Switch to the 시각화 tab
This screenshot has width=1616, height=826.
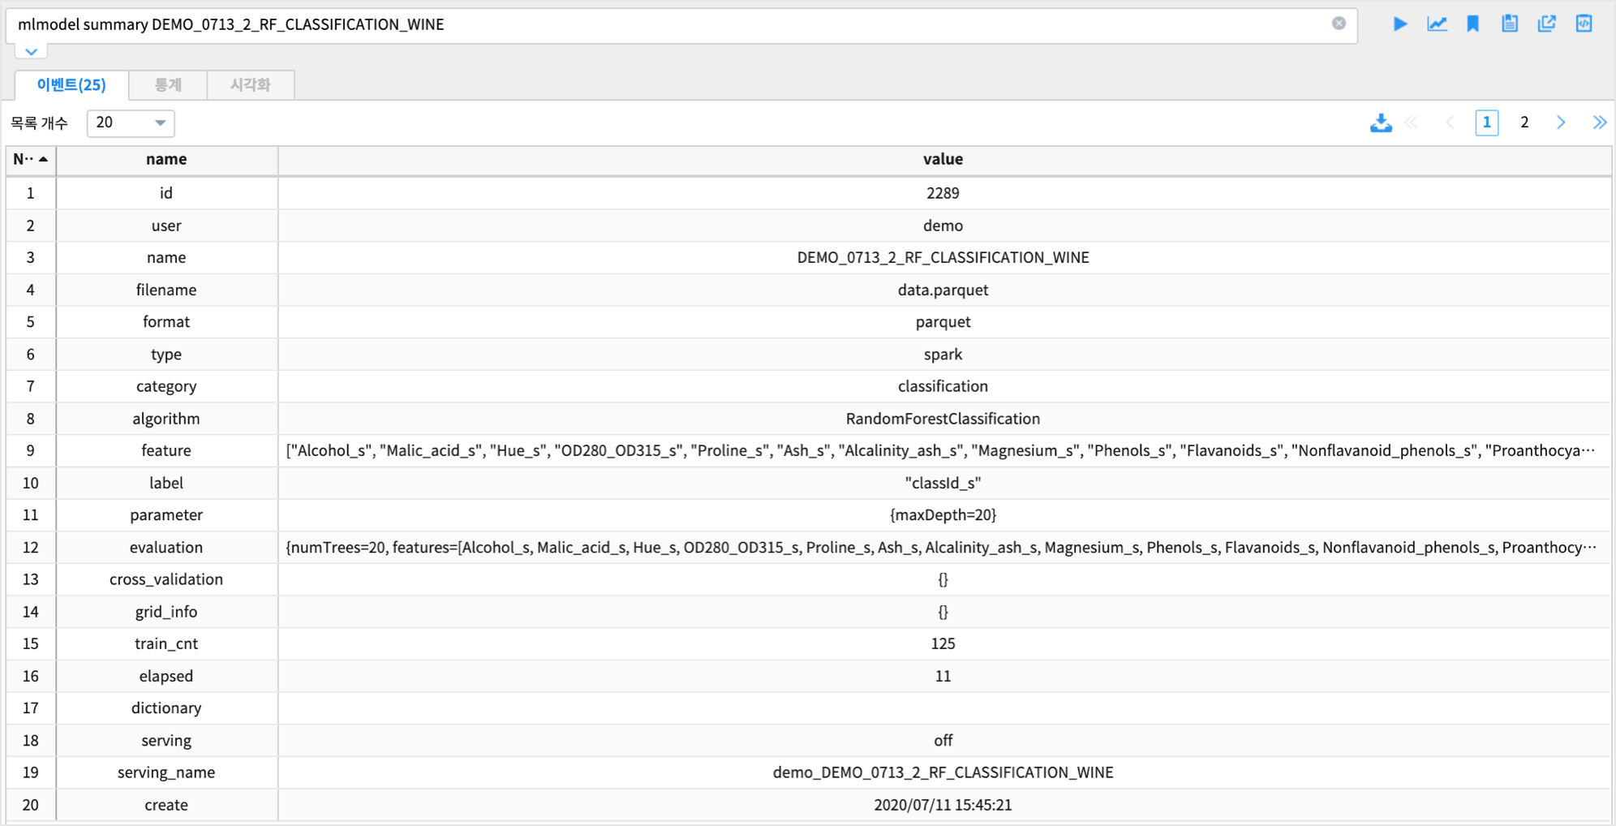(x=250, y=84)
